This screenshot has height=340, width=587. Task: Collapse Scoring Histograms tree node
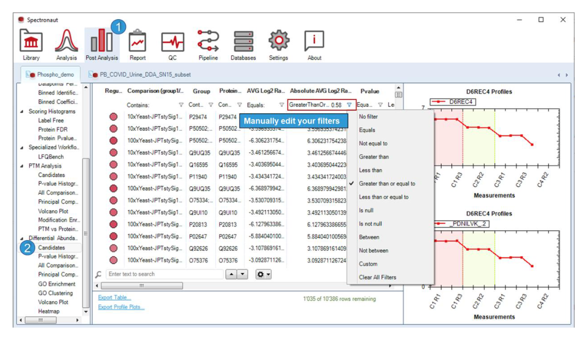coord(22,112)
